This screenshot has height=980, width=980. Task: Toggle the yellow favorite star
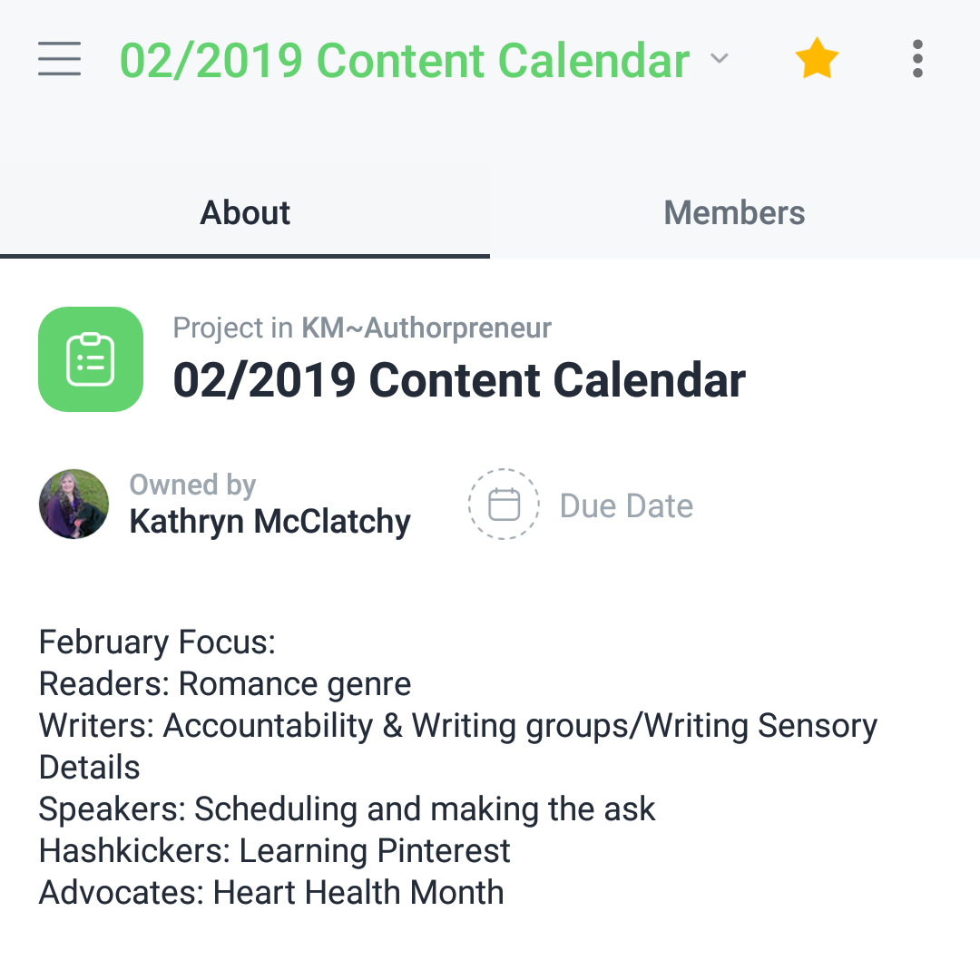click(817, 58)
